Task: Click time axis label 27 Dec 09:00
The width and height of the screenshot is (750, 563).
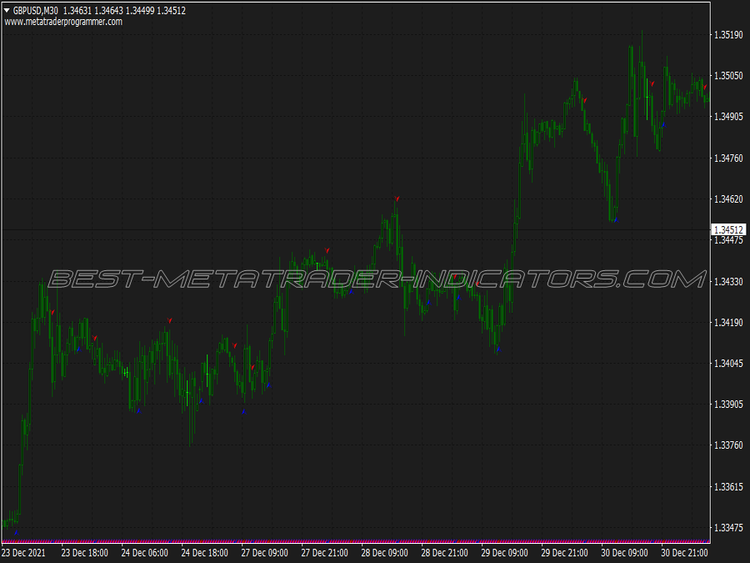Action: (x=264, y=553)
